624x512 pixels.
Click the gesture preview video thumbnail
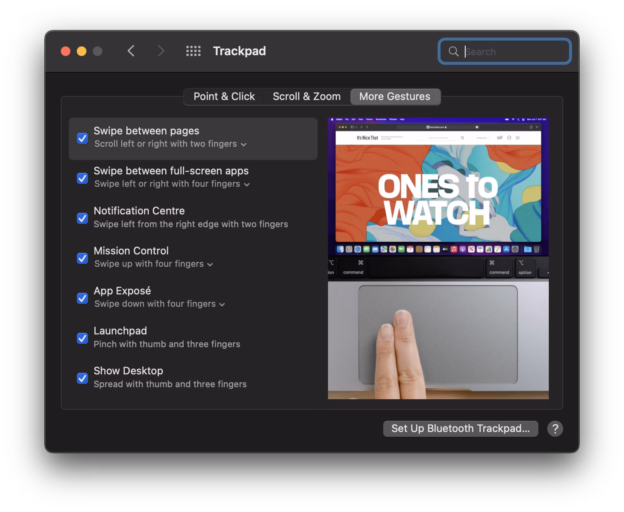pyautogui.click(x=438, y=258)
